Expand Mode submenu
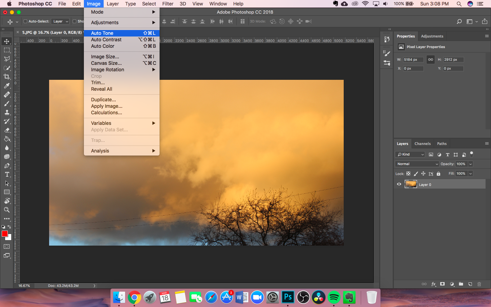Screen dimensions: 491x307 click(122, 12)
